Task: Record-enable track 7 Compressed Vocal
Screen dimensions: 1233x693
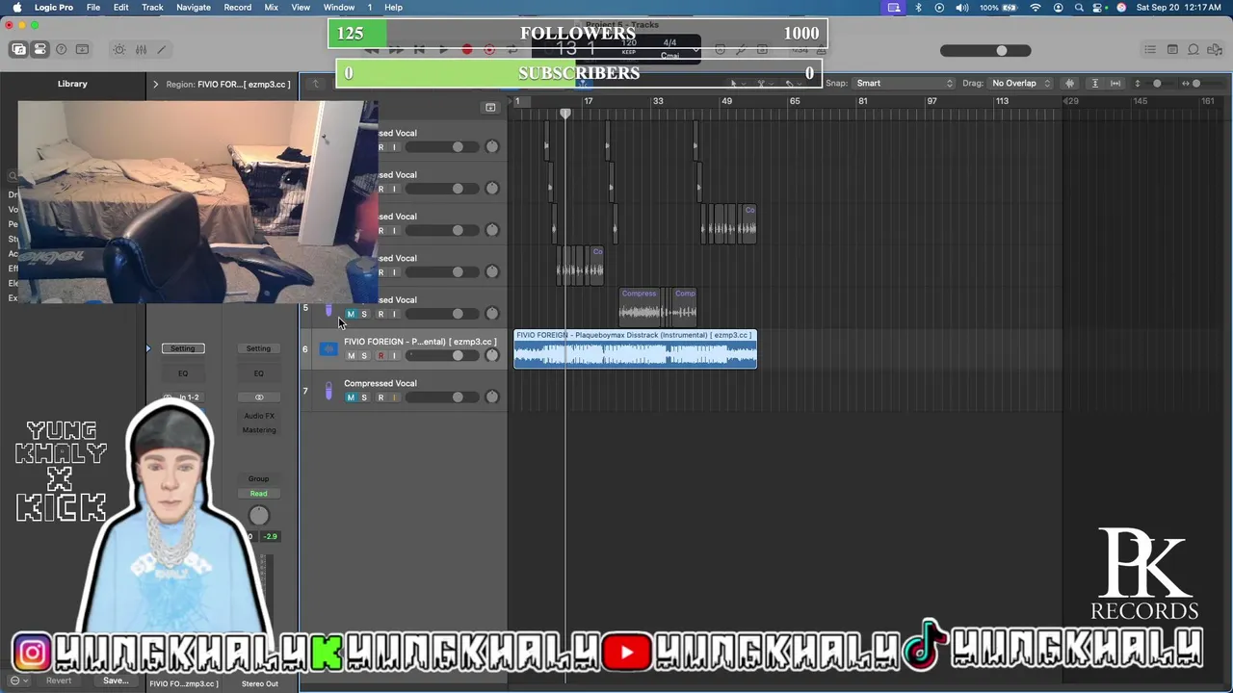Action: (x=380, y=398)
